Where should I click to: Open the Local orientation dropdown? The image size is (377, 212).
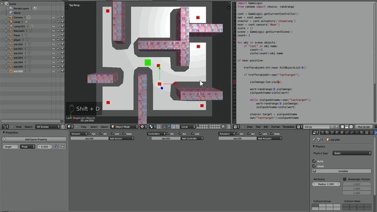click(x=188, y=127)
